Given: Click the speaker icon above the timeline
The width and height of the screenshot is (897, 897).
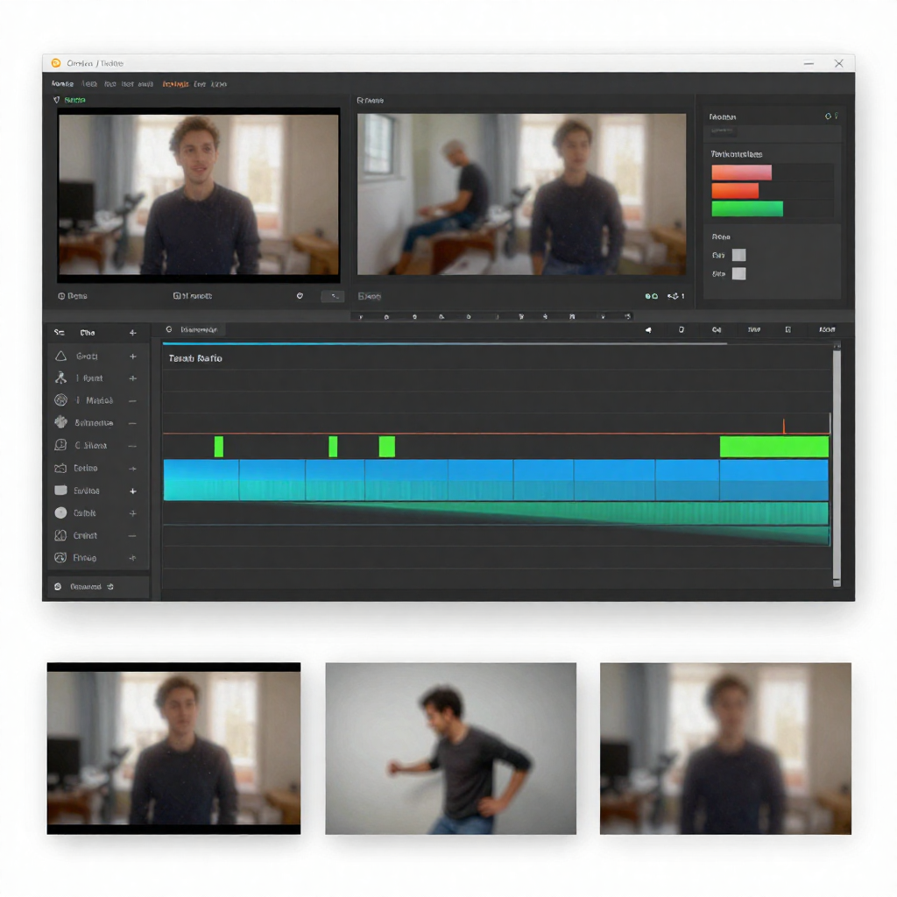Looking at the screenshot, I should 648,330.
